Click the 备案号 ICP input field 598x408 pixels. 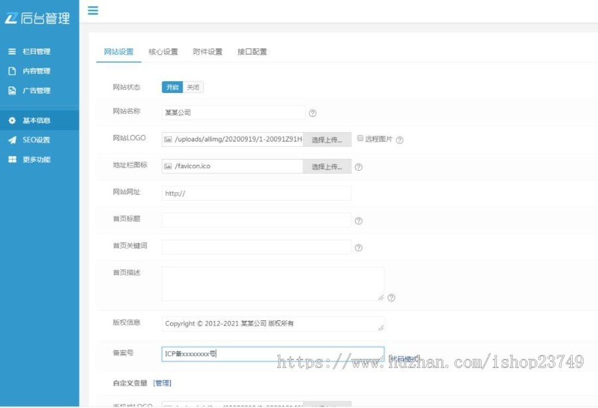pyautogui.click(x=272, y=354)
